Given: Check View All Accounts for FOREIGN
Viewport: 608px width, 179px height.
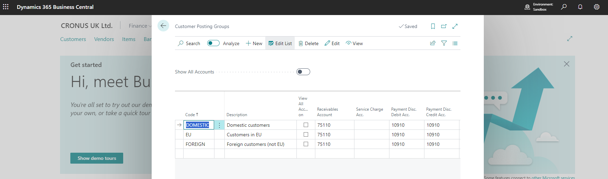Looking at the screenshot, I should pyautogui.click(x=306, y=144).
